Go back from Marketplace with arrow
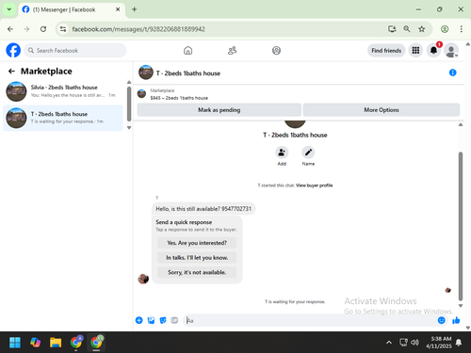Image resolution: width=471 pixels, height=353 pixels. 11,72
